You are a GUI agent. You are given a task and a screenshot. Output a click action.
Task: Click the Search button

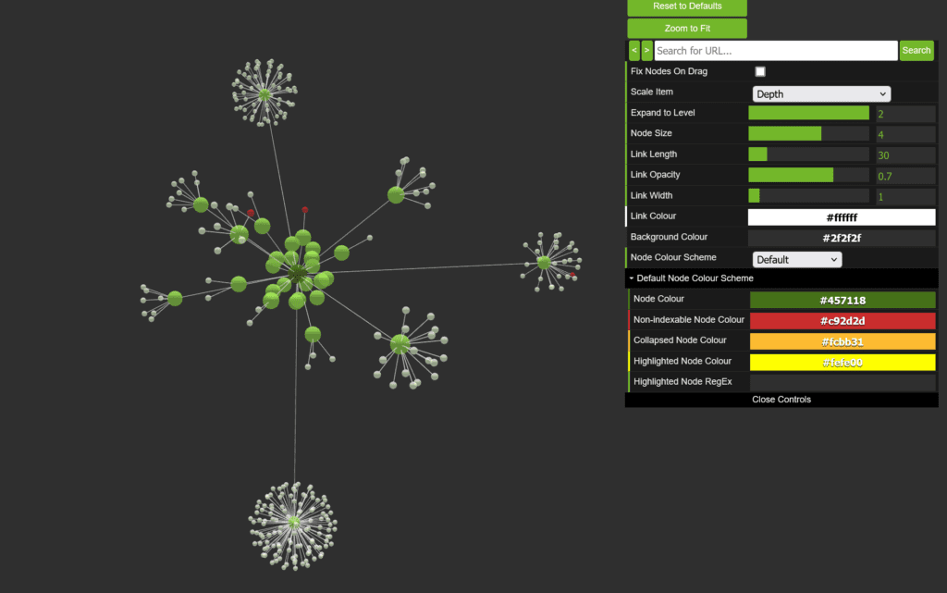click(x=916, y=51)
